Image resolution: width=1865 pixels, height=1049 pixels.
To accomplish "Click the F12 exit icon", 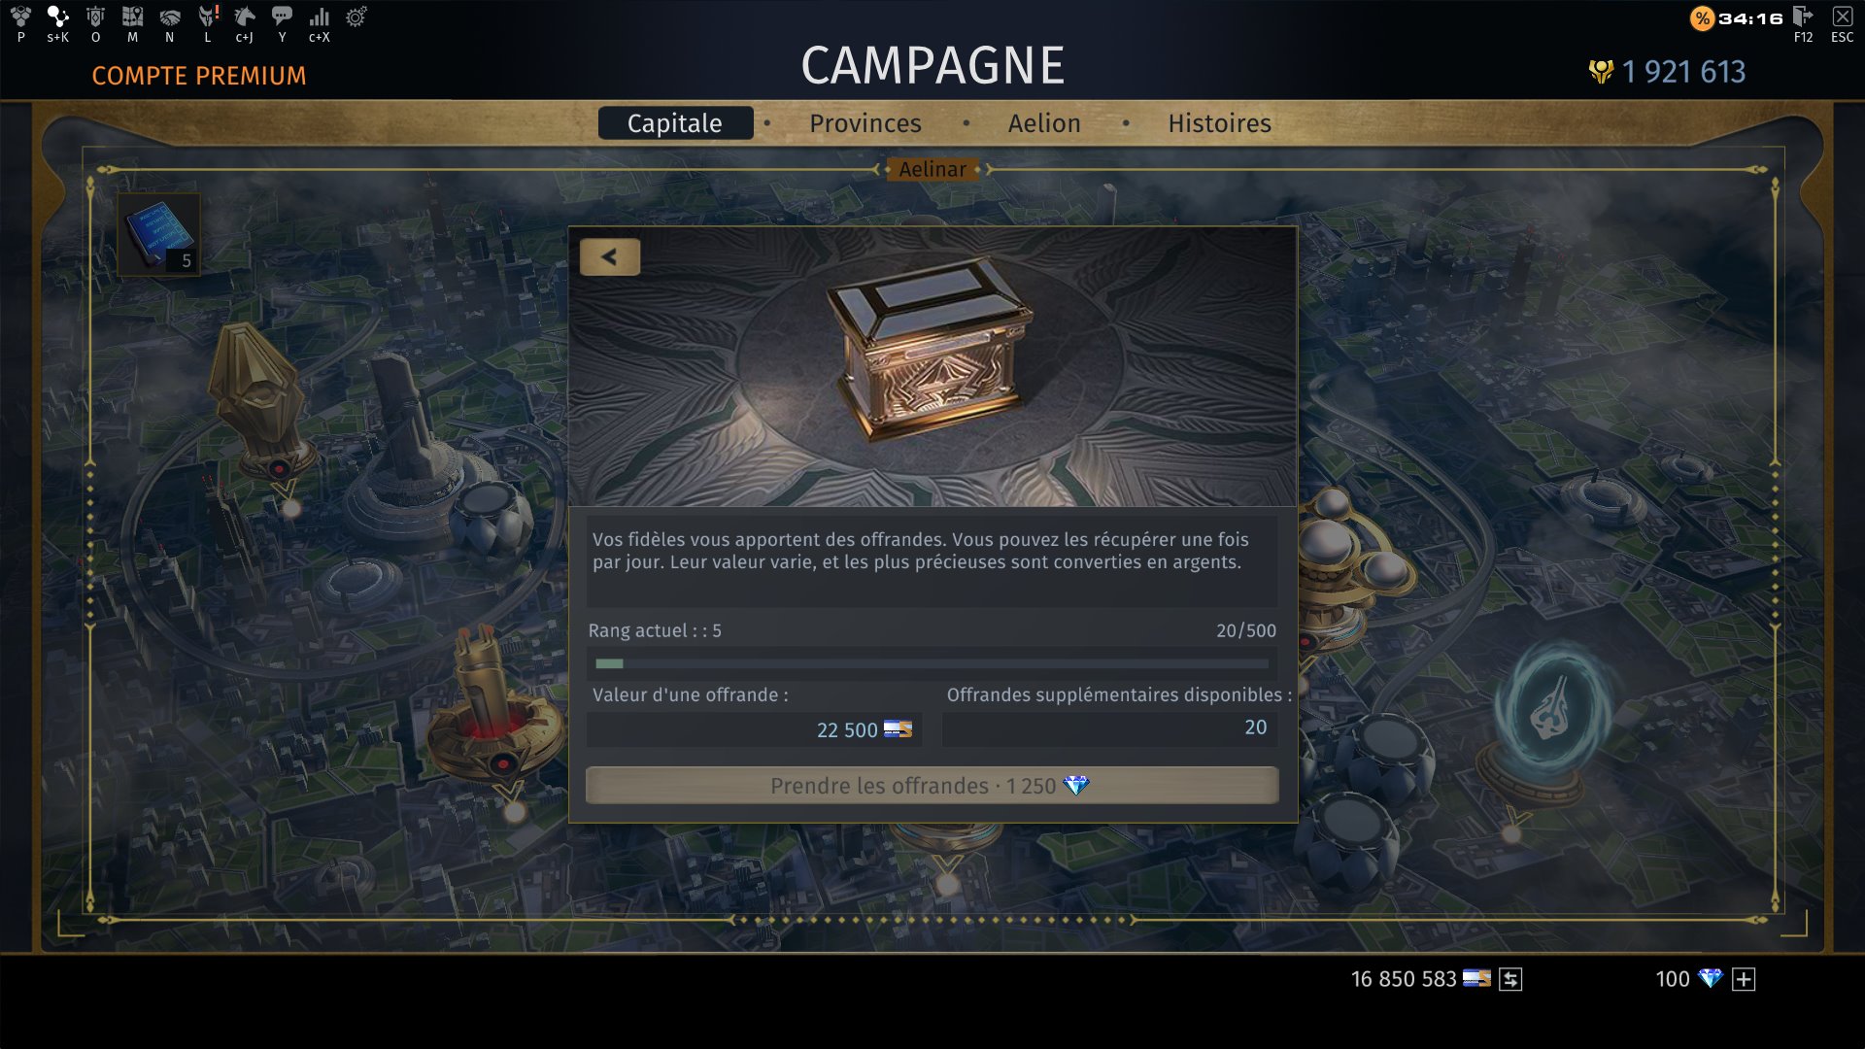I will click(1803, 17).
